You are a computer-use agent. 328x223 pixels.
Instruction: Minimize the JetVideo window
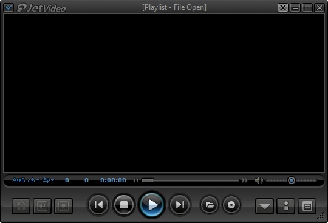[295, 8]
